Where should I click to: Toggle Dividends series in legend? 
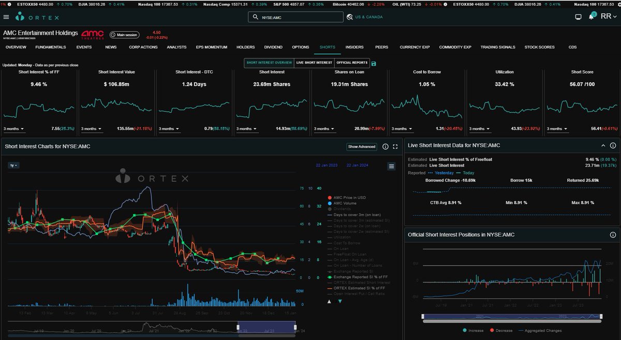pyautogui.click(x=340, y=209)
